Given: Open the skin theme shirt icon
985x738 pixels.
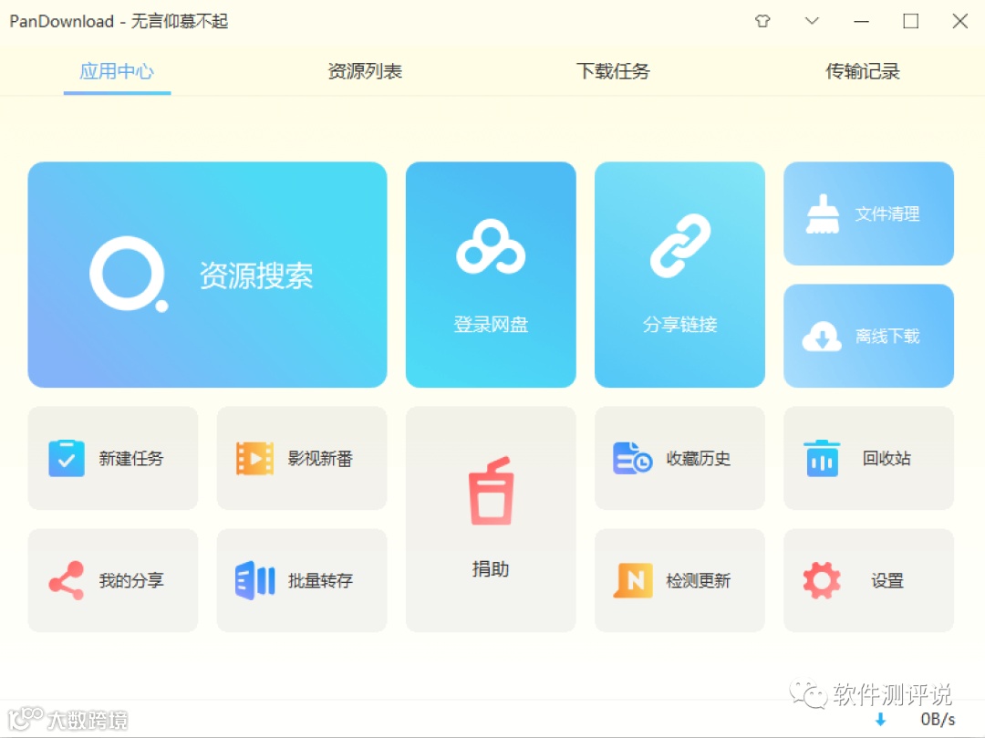Looking at the screenshot, I should (x=762, y=21).
